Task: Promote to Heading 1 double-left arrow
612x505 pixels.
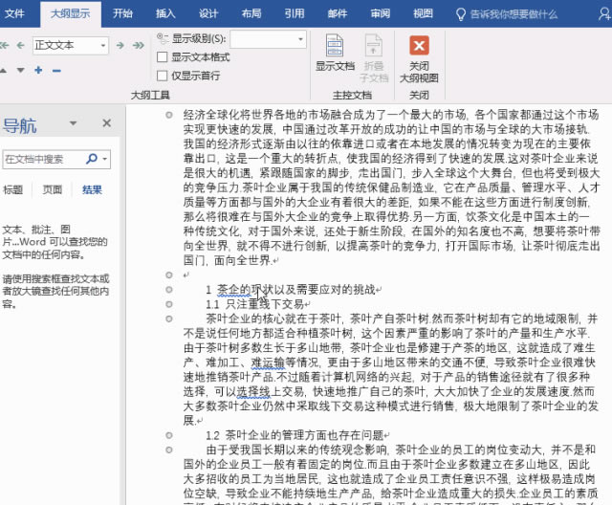Action: pyautogui.click(x=4, y=45)
